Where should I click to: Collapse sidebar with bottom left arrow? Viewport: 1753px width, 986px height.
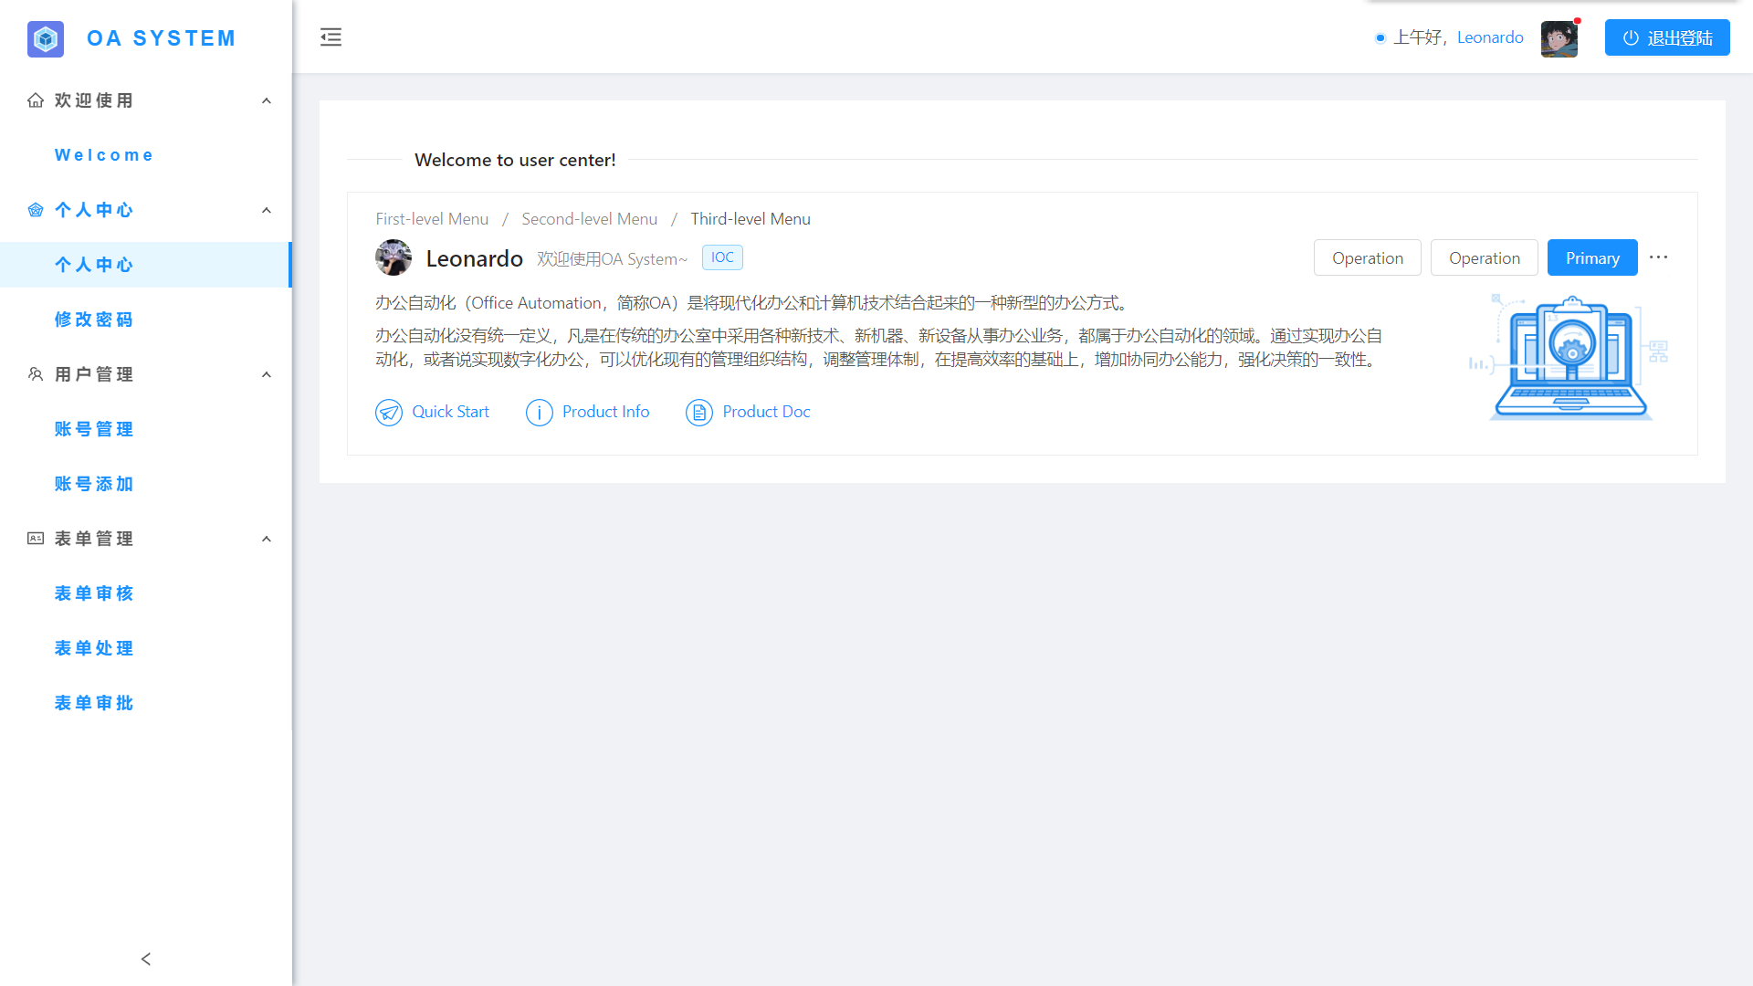click(146, 959)
